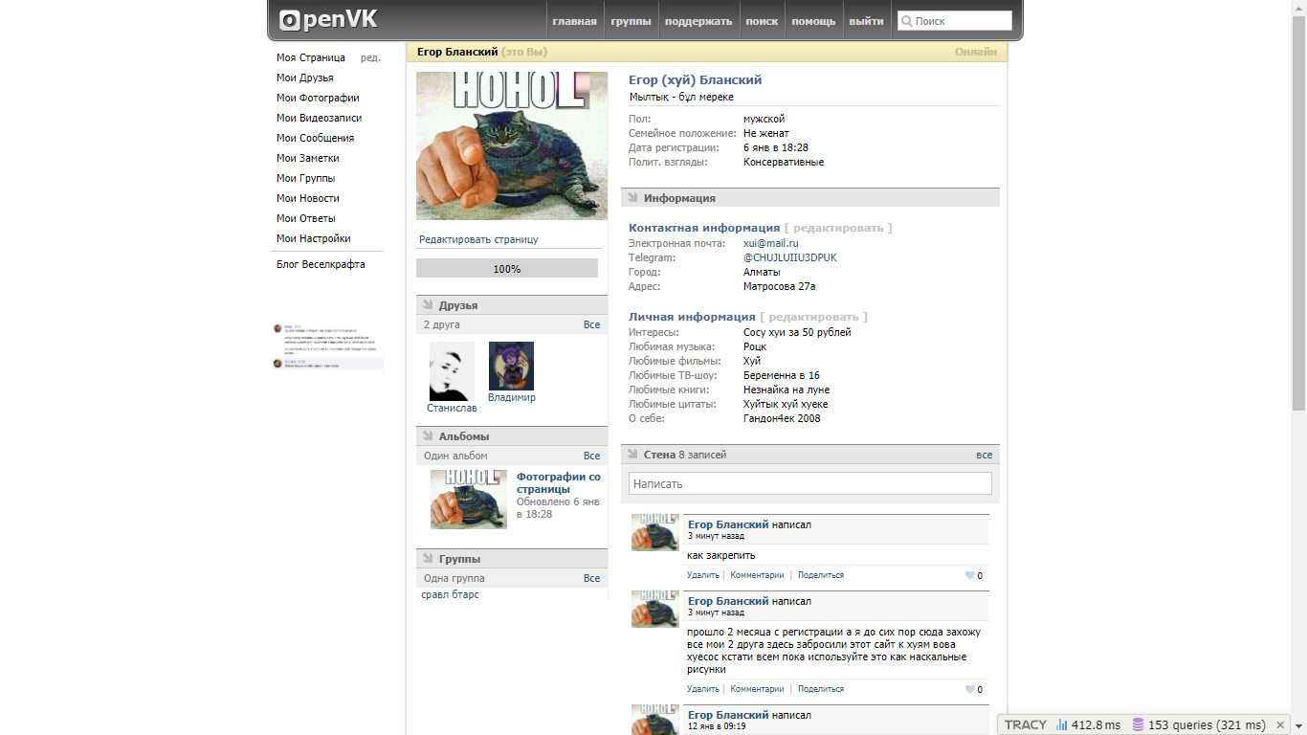Focus the Поиск search field
The height and width of the screenshot is (735, 1307).
[x=954, y=21]
